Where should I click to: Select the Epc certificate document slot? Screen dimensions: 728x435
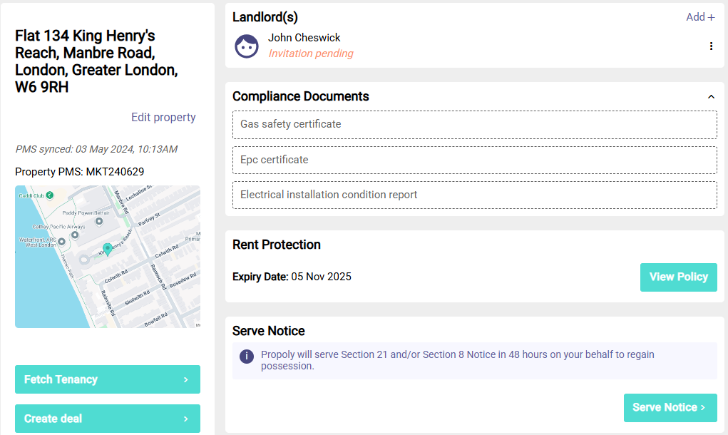click(x=474, y=160)
